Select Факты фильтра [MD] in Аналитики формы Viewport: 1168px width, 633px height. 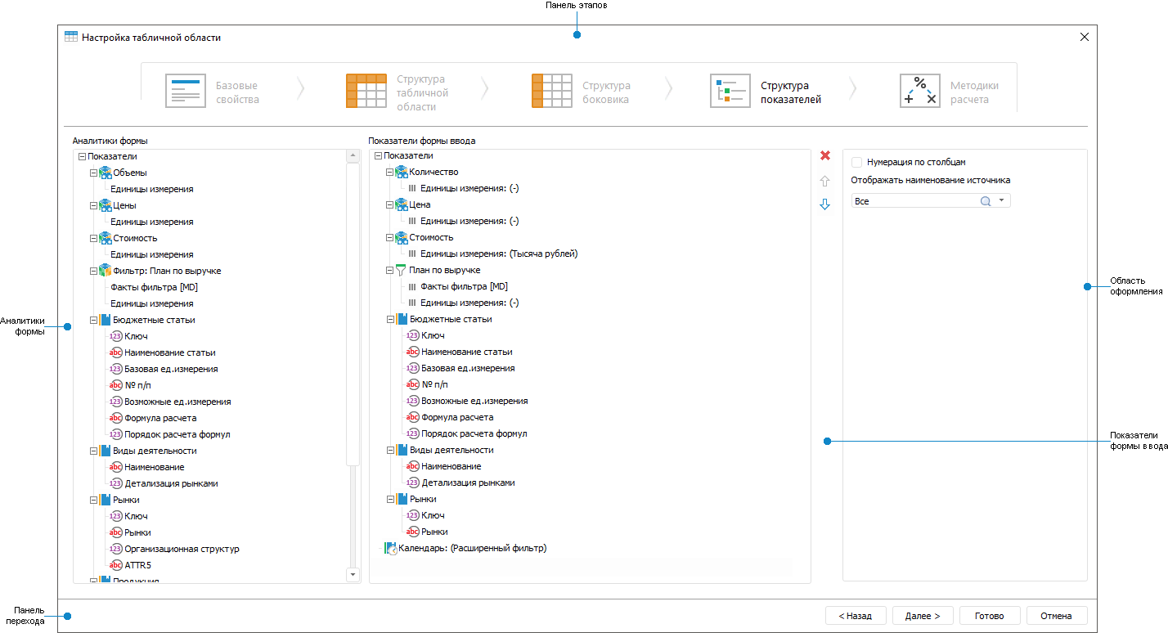click(x=155, y=287)
